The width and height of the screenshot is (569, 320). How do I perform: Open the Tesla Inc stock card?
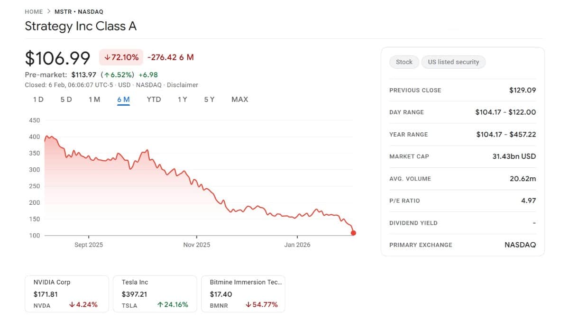(x=155, y=293)
